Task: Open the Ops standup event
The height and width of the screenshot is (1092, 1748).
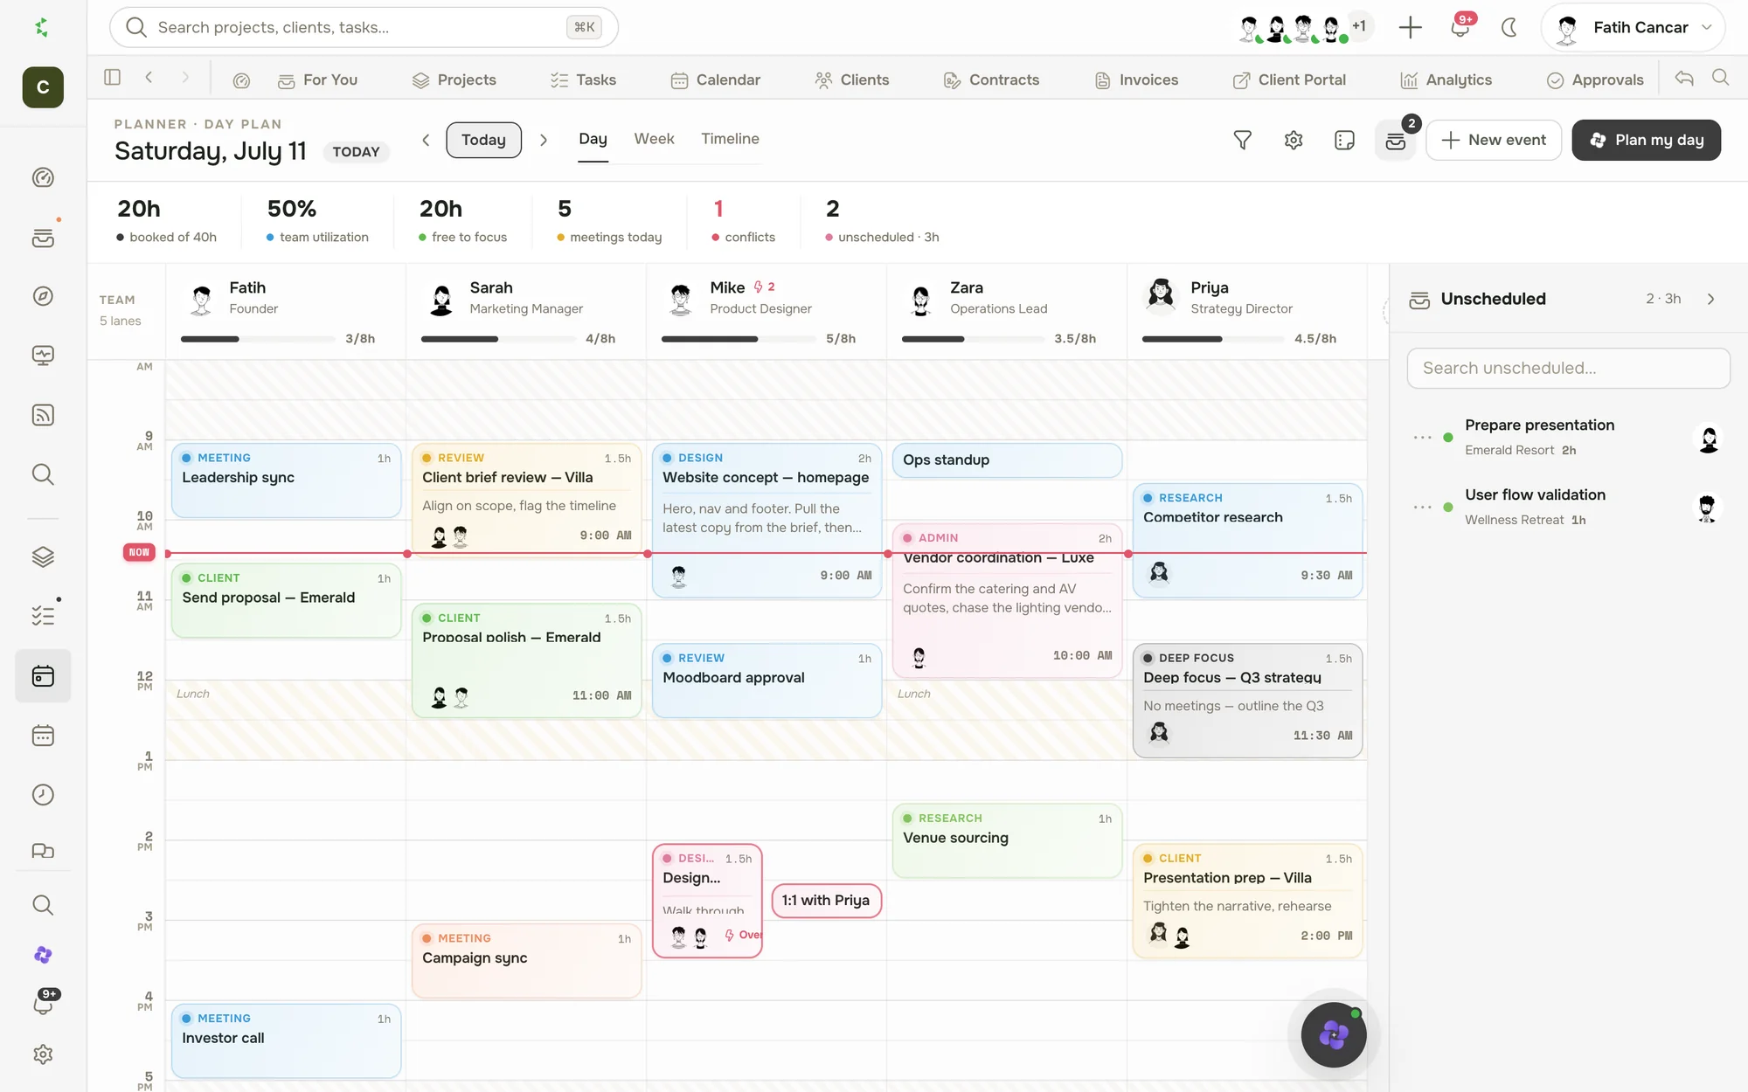Action: [x=1007, y=460]
